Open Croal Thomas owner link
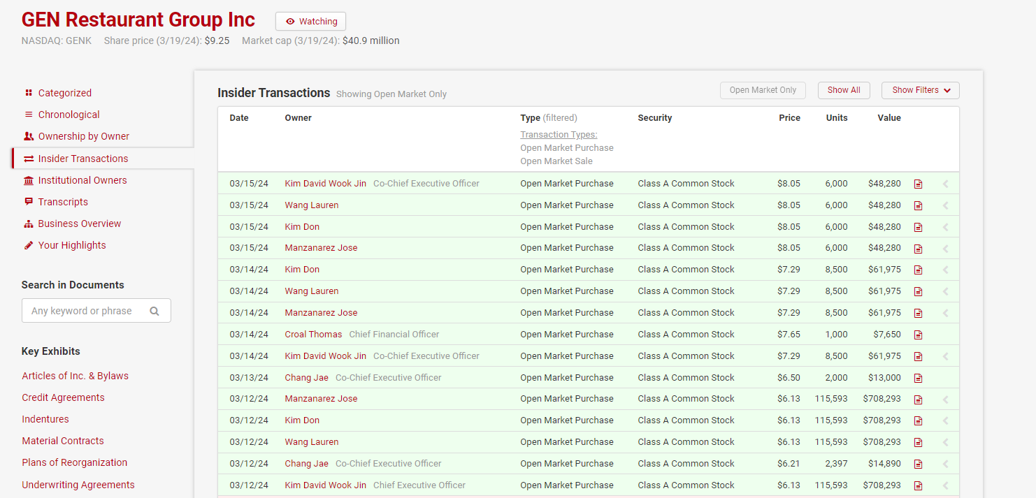 pos(314,335)
